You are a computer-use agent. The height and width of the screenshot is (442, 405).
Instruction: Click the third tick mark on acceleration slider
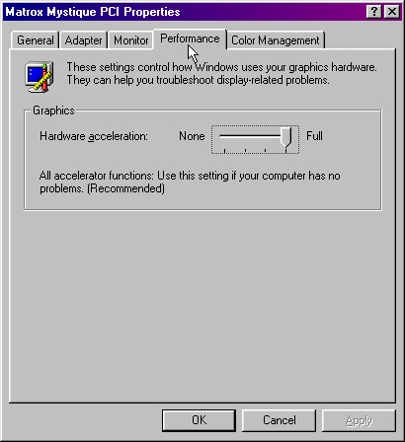click(266, 151)
